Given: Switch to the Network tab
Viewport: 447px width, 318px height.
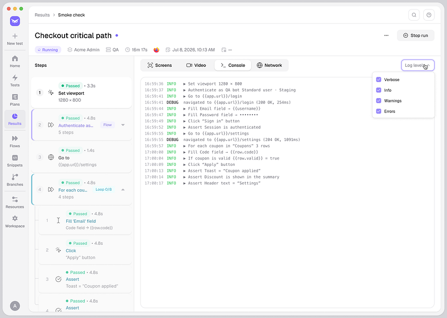Looking at the screenshot, I should (x=270, y=65).
